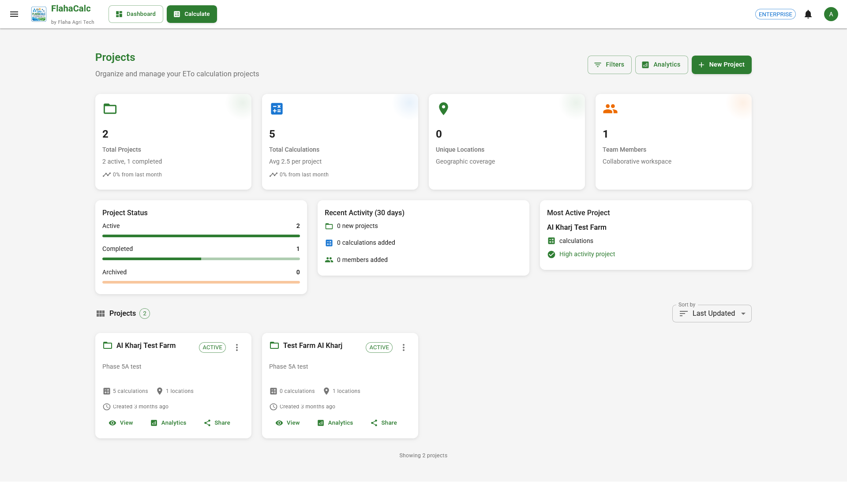The width and height of the screenshot is (847, 482).
Task: Click trend icon under Total Projects
Action: click(107, 175)
